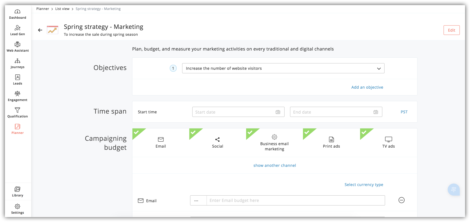Click the back arrow beside plan title

point(40,30)
